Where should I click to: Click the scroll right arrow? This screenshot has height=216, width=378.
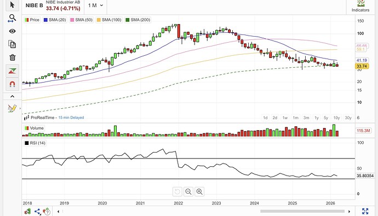point(349,212)
